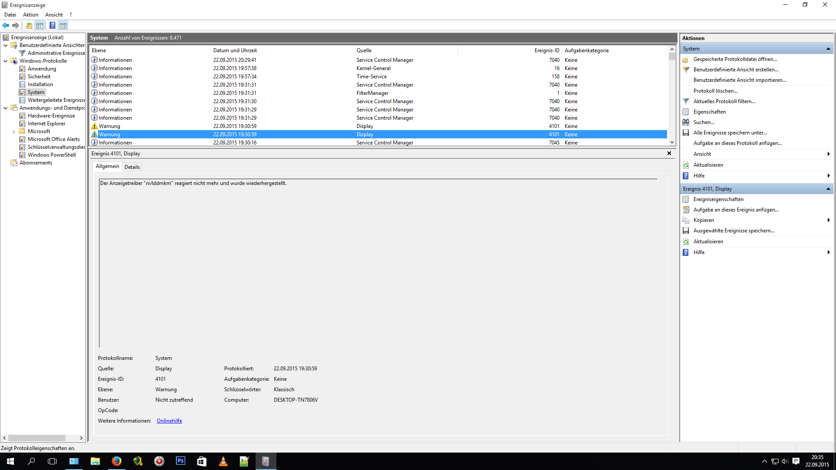Open the Aktion menu
Screen dimensions: 836x470
tap(30, 15)
